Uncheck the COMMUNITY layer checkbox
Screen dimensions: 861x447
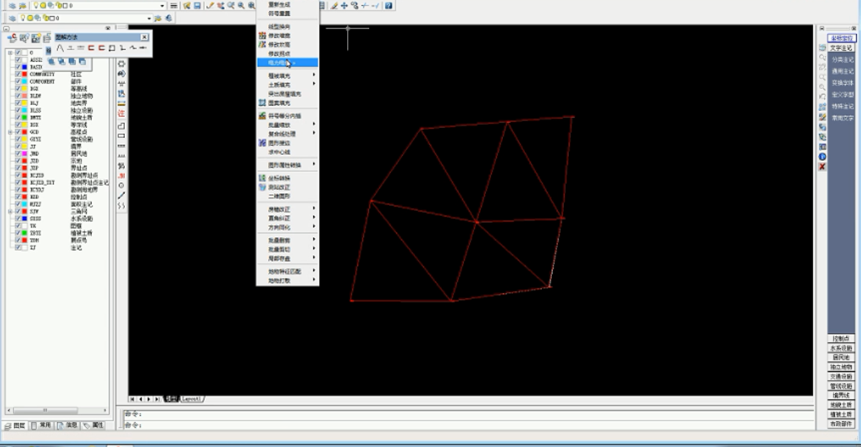point(18,74)
